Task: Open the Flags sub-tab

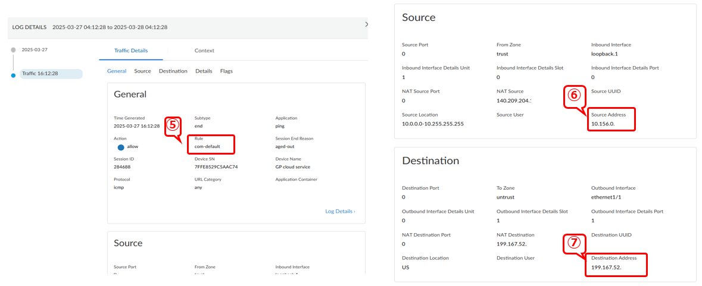Action: pos(226,71)
